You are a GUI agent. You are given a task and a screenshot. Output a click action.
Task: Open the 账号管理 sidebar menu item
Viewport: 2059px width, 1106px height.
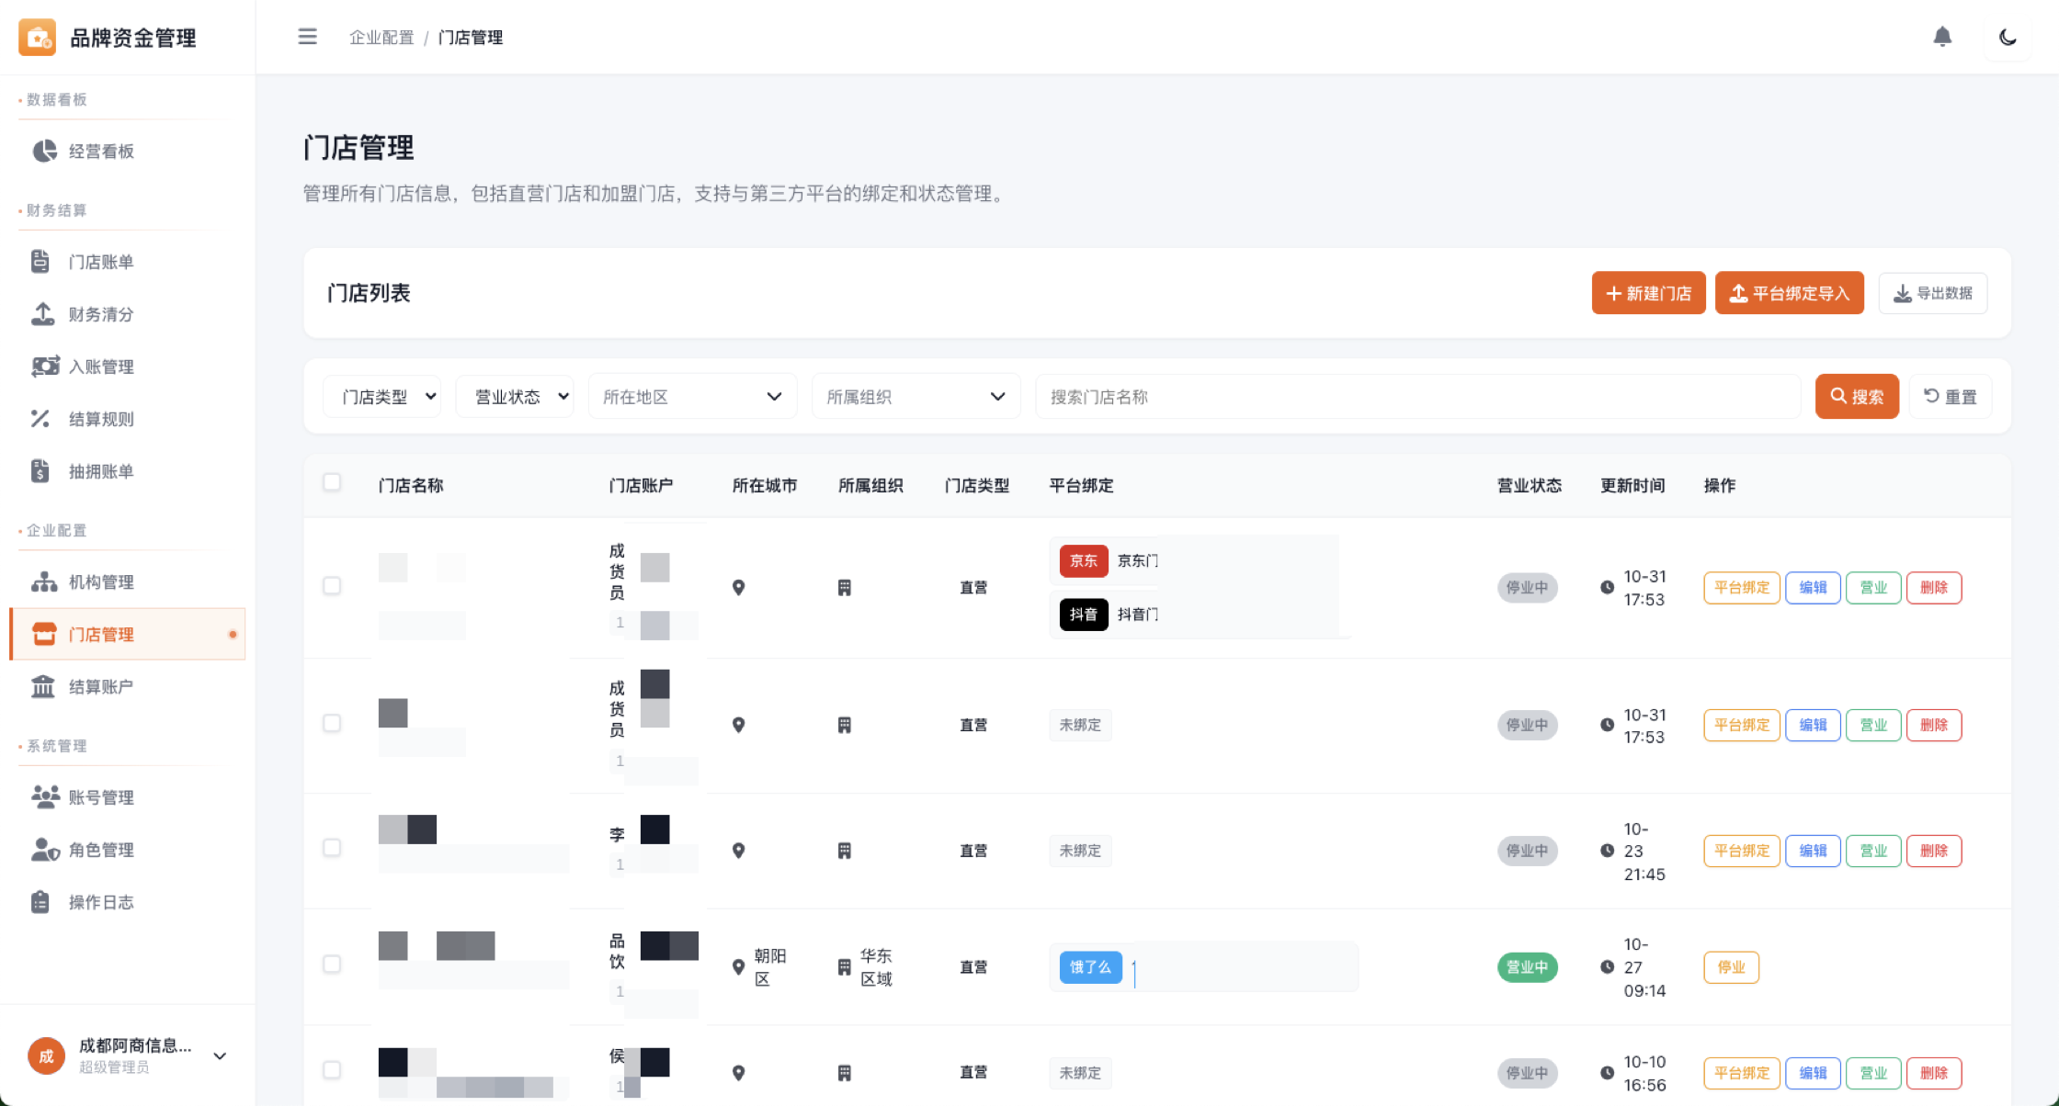(x=101, y=797)
